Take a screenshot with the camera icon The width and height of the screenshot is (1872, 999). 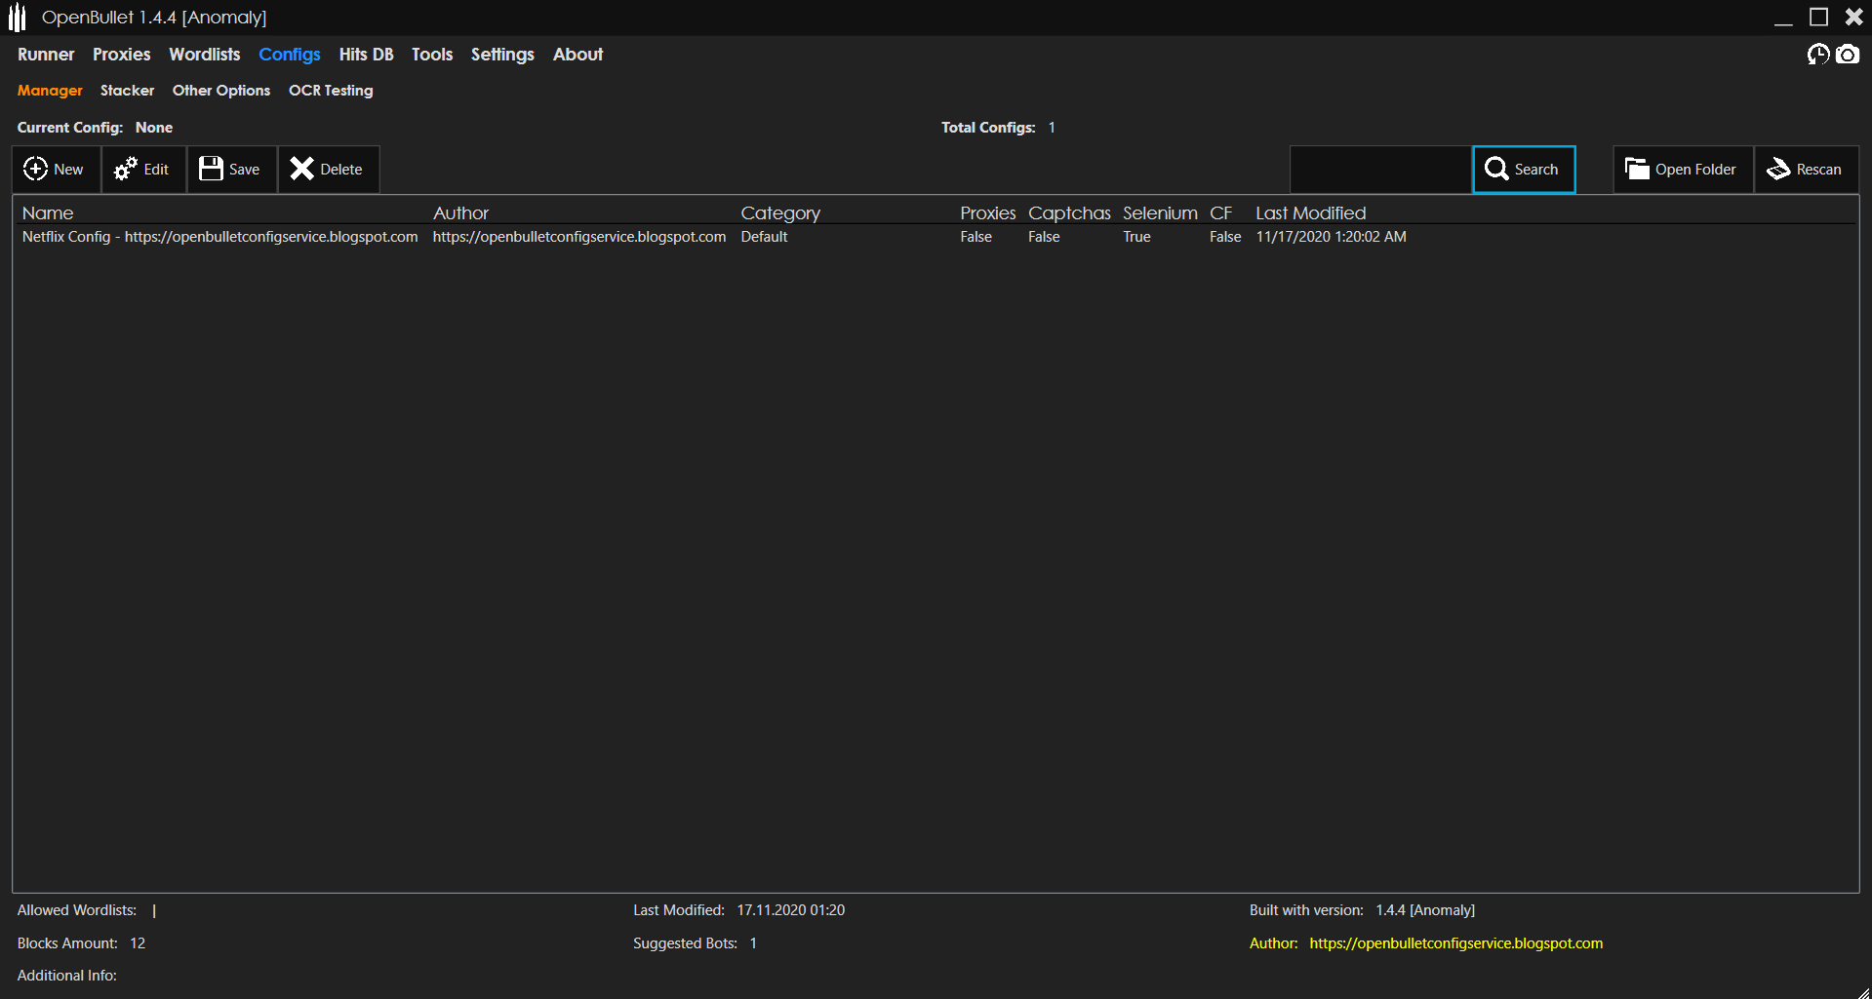(1848, 55)
